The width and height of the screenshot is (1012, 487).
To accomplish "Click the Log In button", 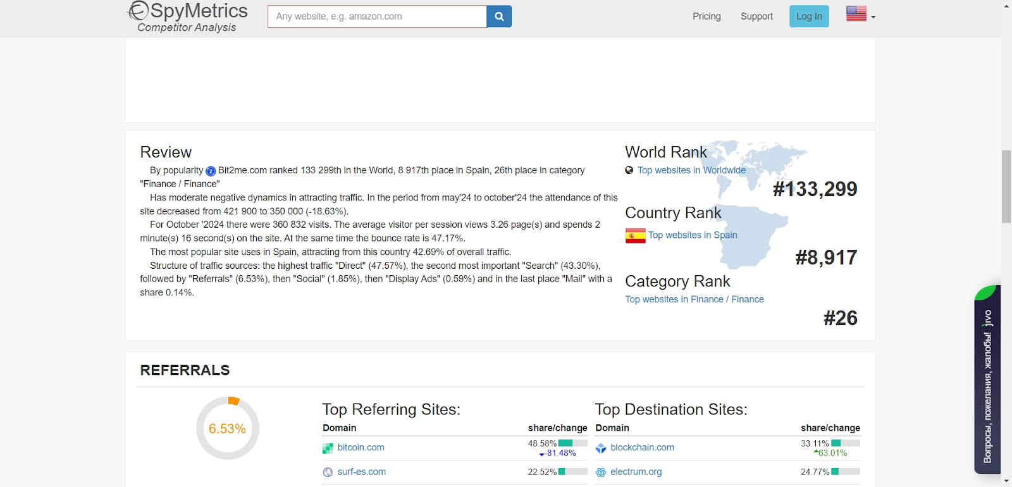I will [809, 16].
